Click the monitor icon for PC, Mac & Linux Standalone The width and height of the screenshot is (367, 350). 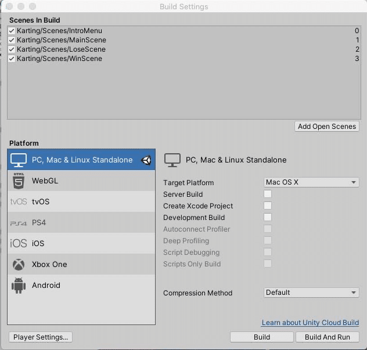click(19, 160)
